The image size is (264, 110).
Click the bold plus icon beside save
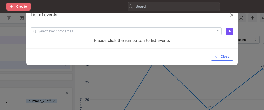(253, 18)
